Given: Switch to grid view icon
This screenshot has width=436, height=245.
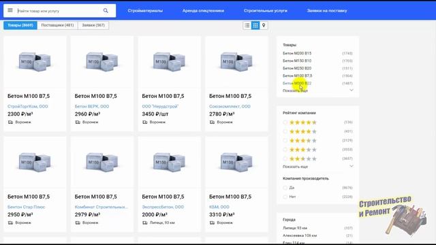Looking at the screenshot, I should point(255,25).
